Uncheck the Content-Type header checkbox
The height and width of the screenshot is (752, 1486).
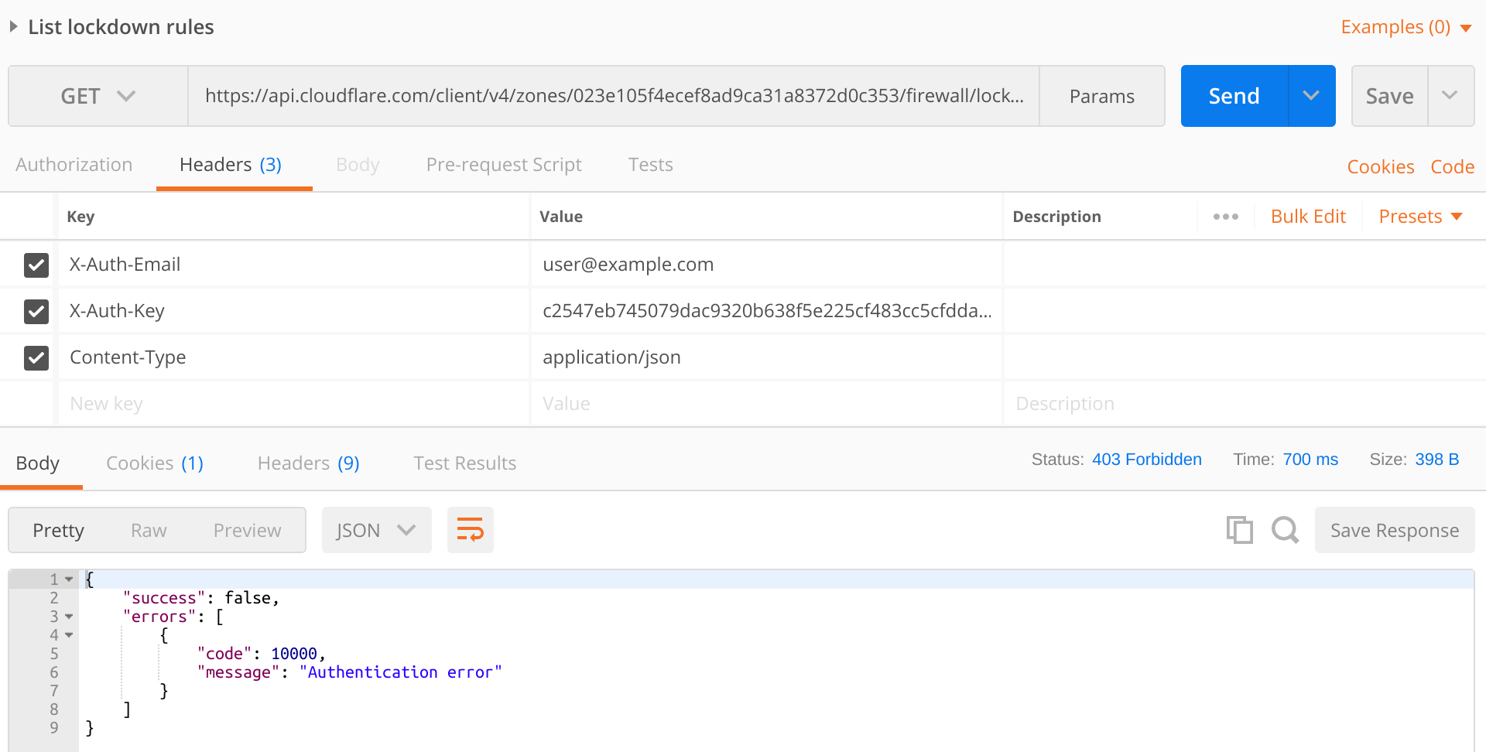(36, 357)
